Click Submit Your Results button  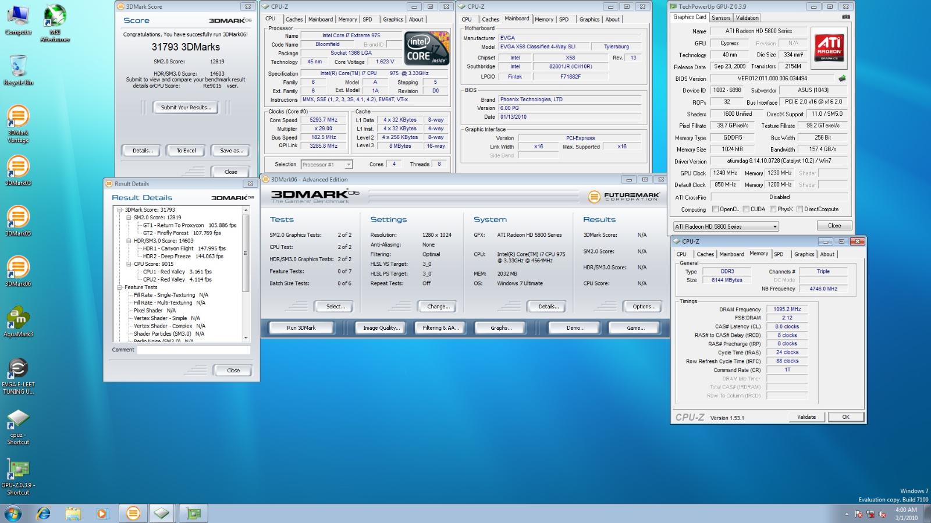[x=186, y=108]
